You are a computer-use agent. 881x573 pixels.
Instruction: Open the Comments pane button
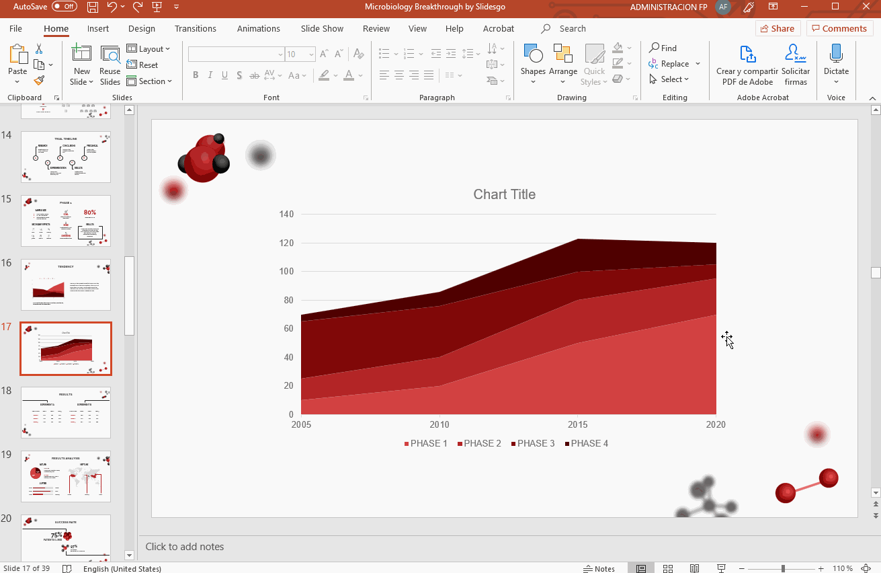click(x=839, y=28)
